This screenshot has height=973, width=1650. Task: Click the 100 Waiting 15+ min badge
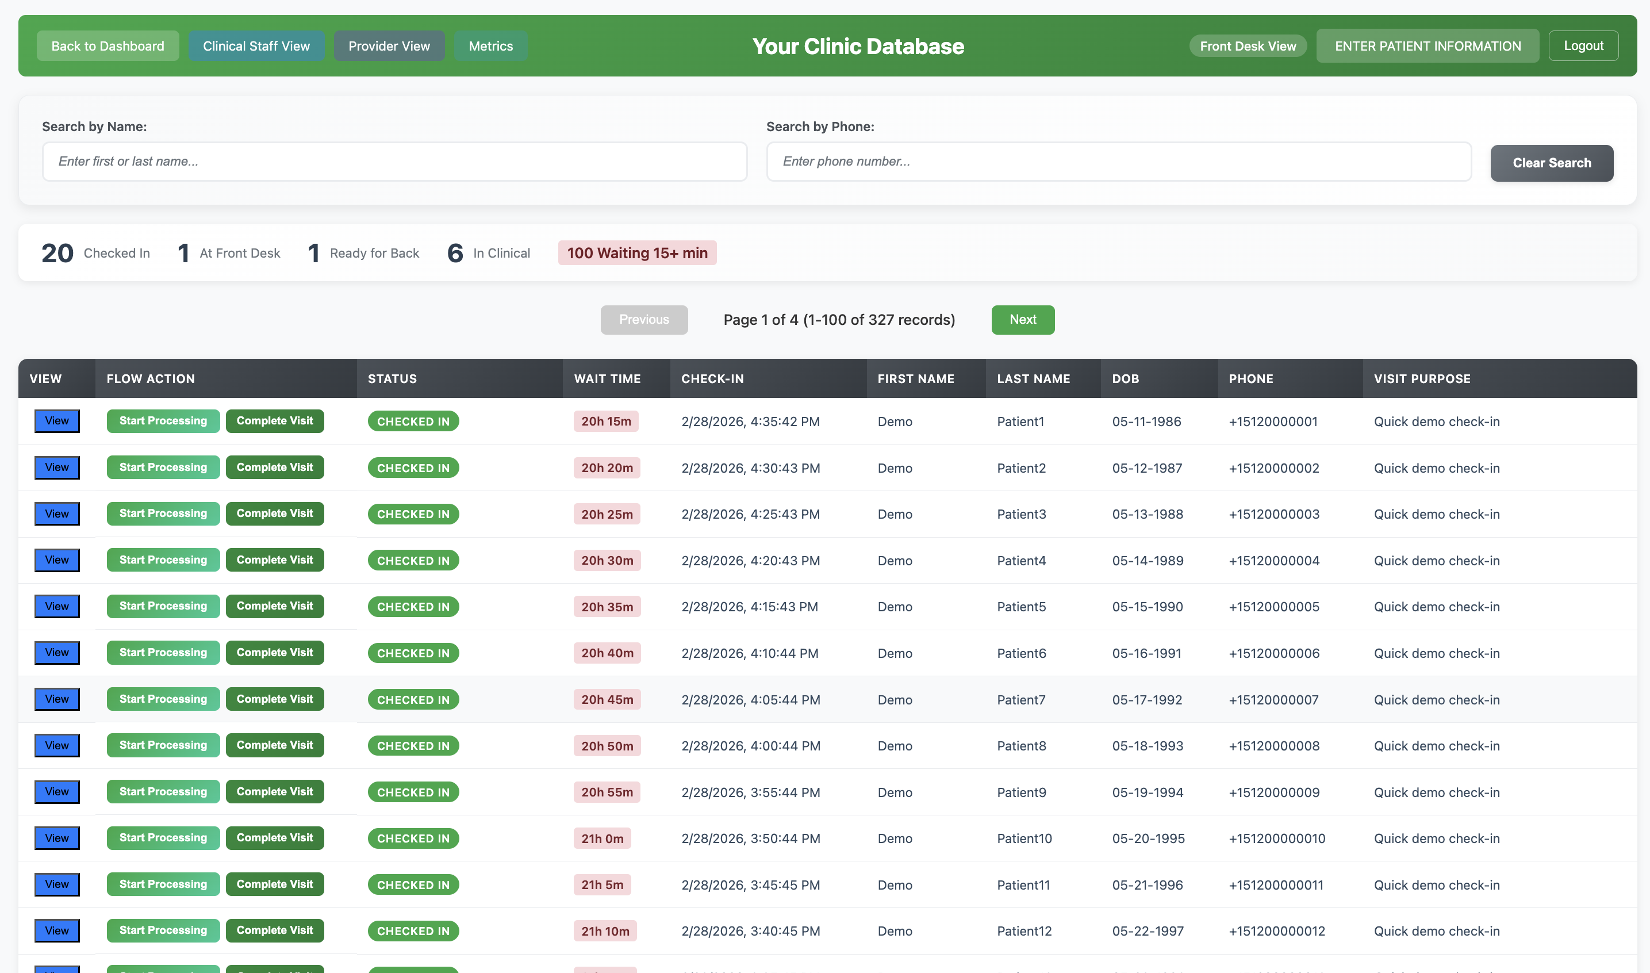(636, 253)
